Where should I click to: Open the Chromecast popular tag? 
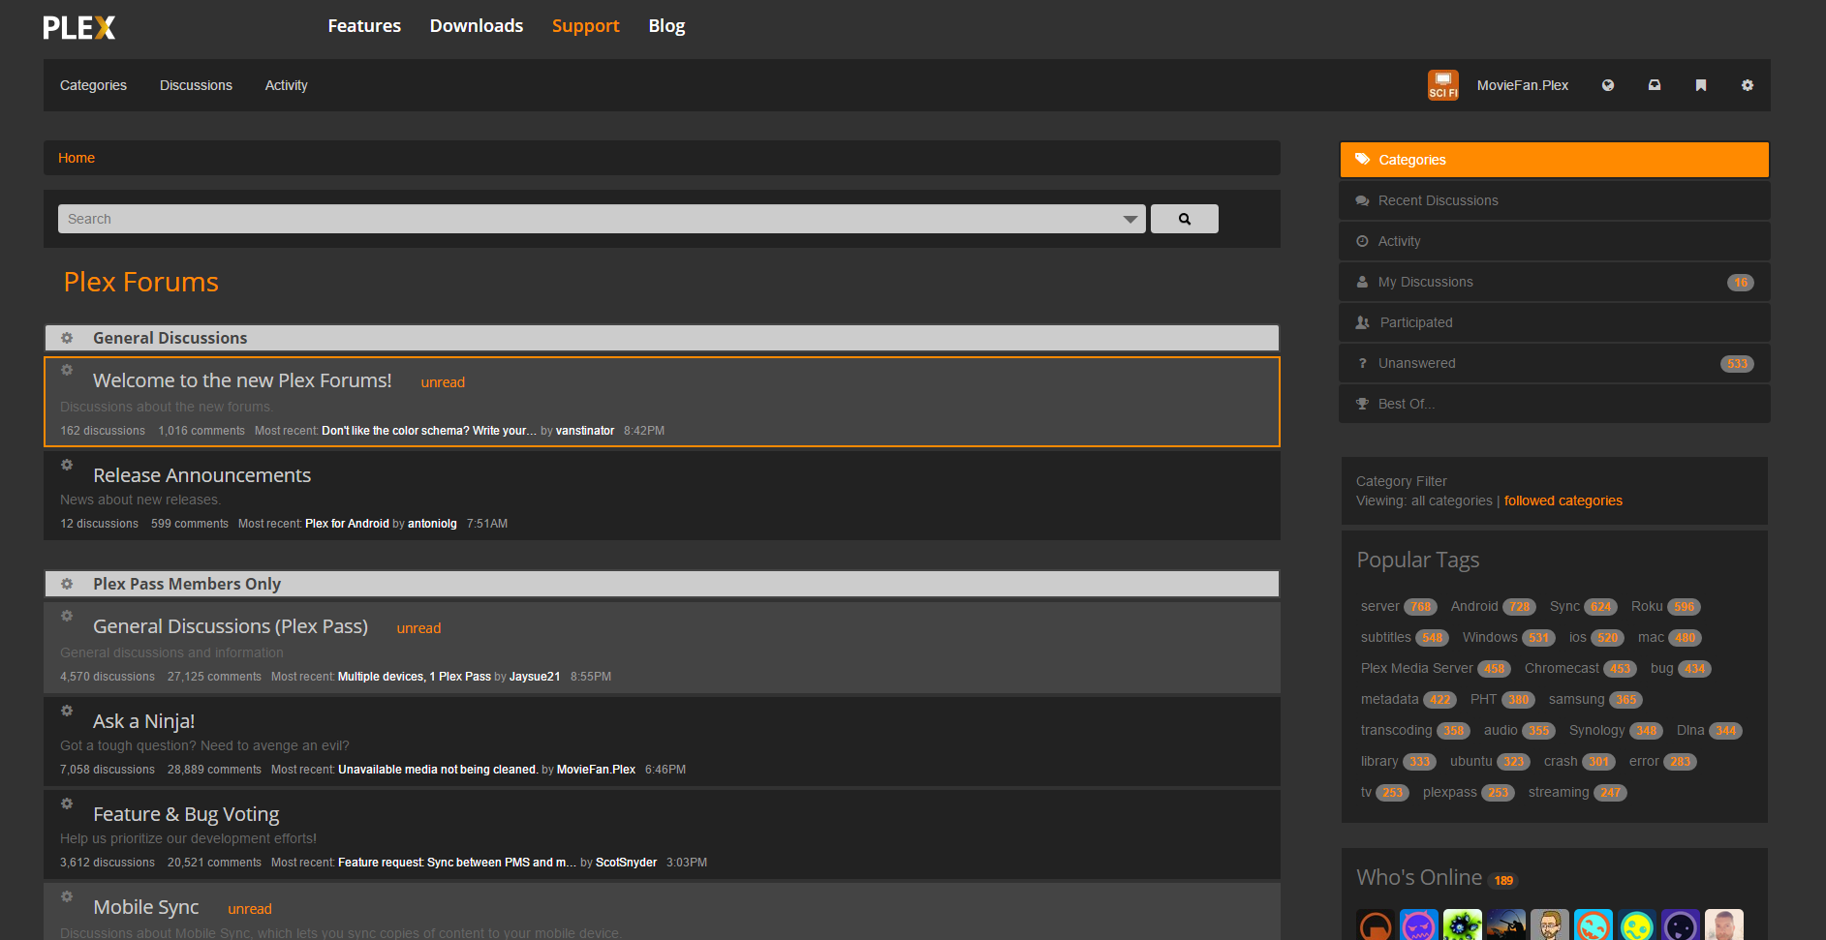point(1562,668)
